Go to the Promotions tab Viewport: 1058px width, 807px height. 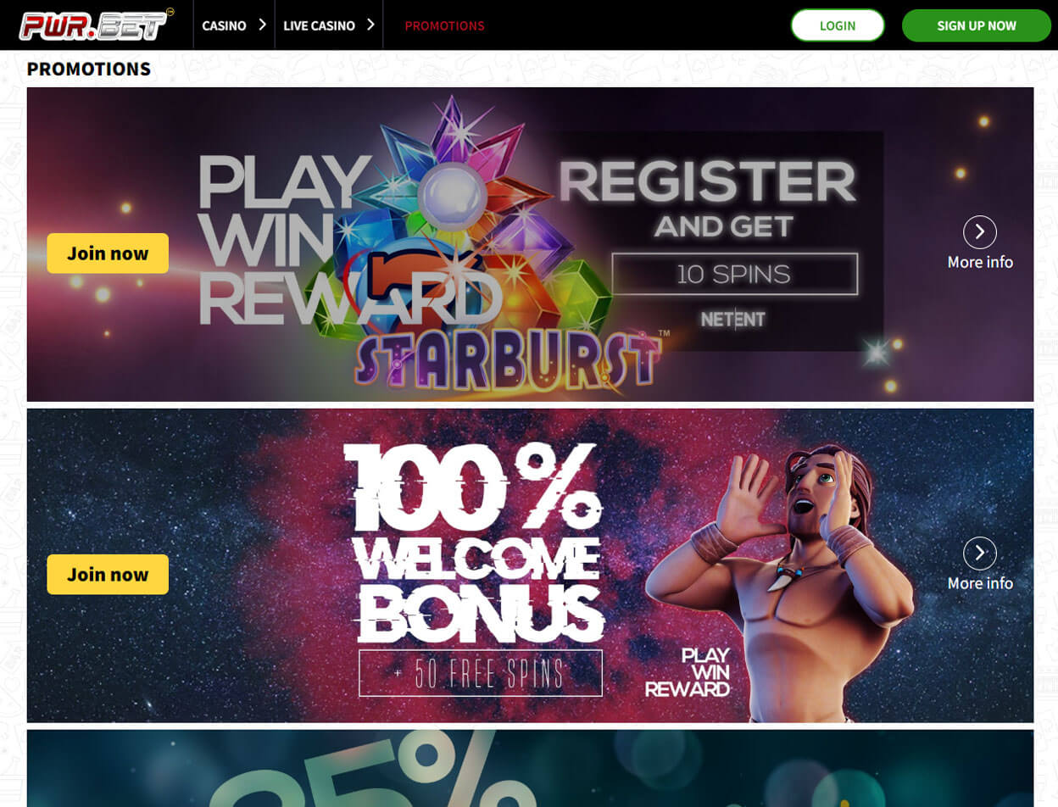(x=444, y=25)
